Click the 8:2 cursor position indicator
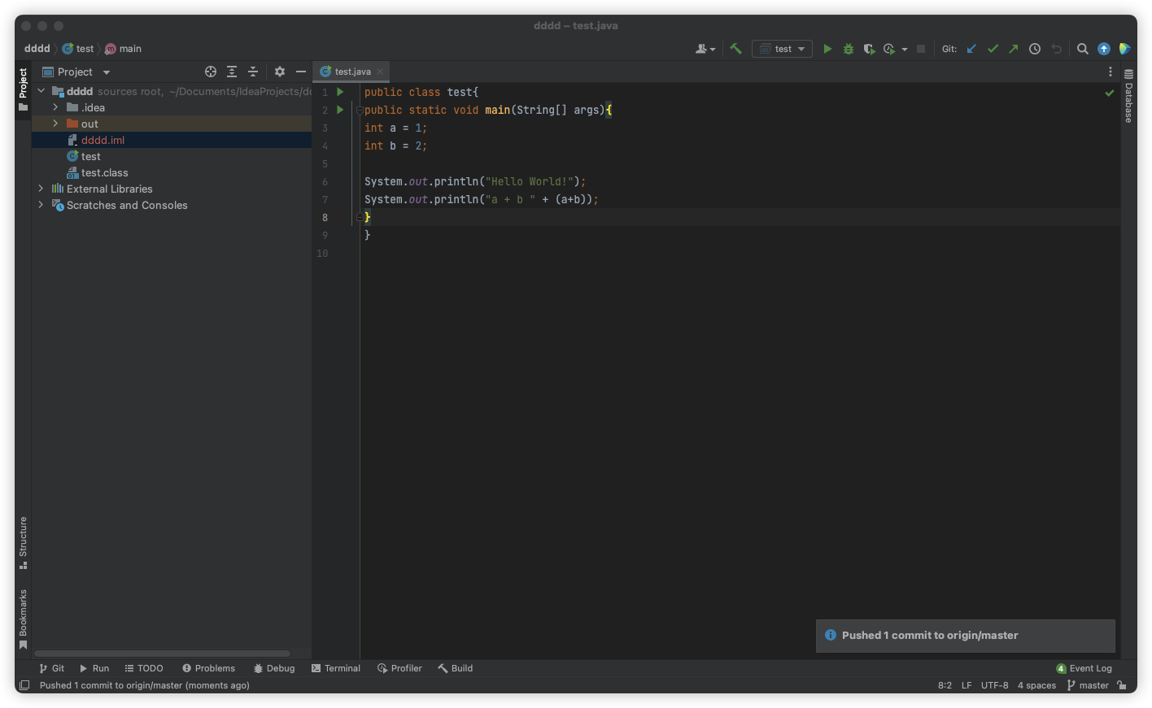This screenshot has height=708, width=1152. 945,685
